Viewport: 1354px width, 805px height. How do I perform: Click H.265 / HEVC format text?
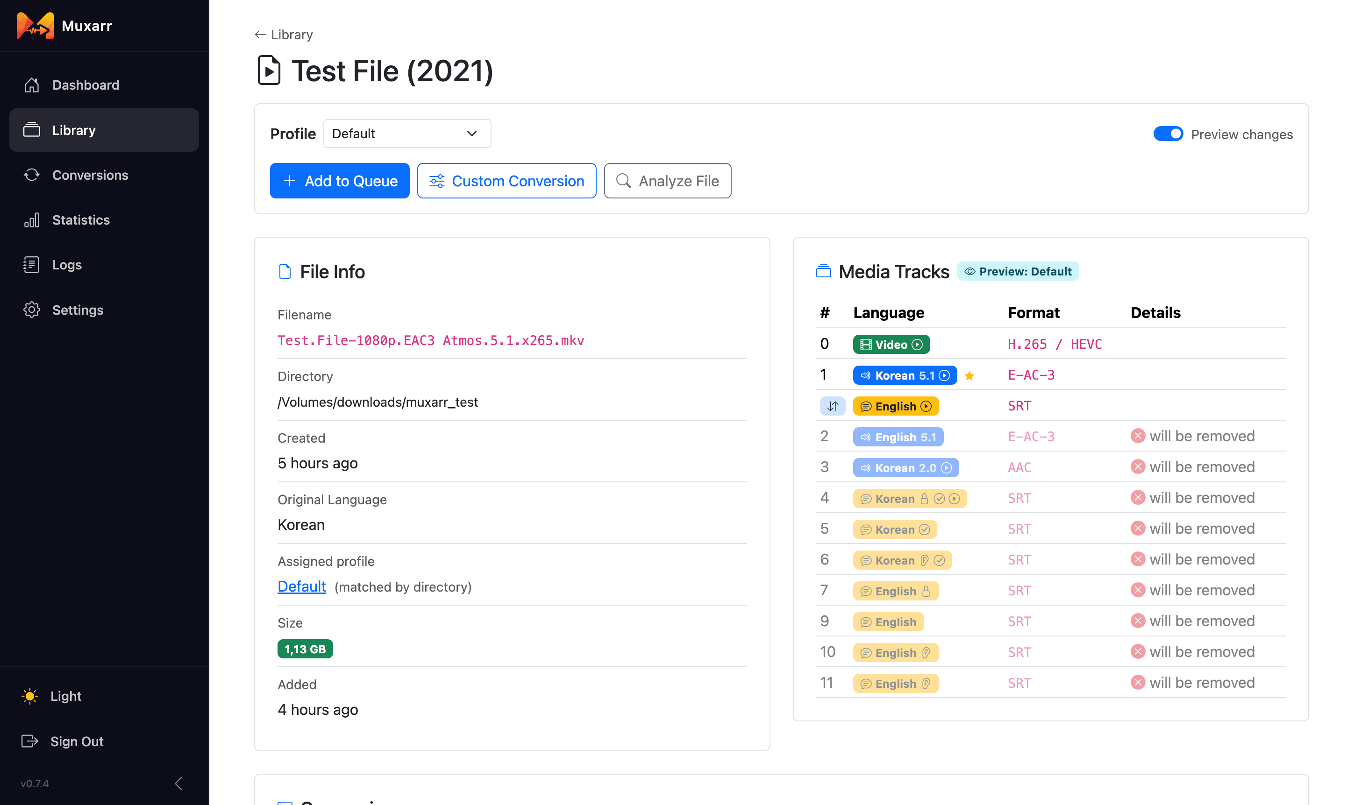1055,345
